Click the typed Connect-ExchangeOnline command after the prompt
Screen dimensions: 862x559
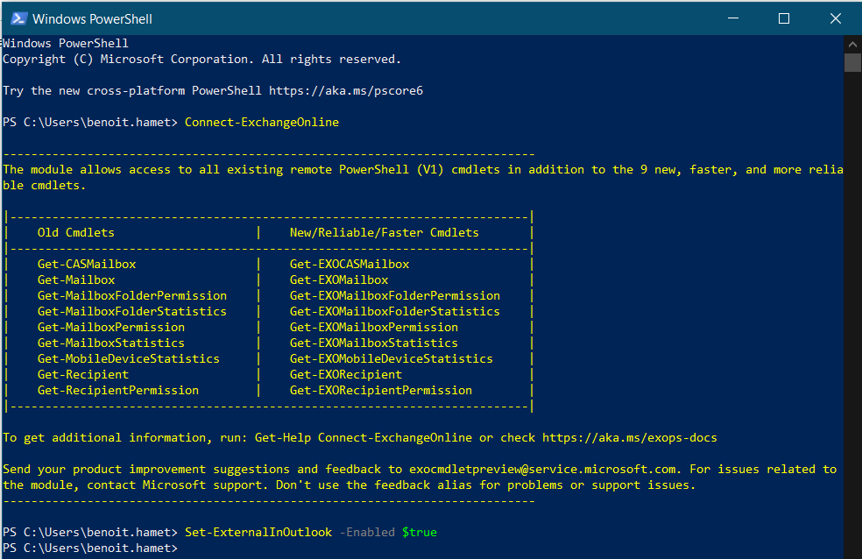pyautogui.click(x=261, y=123)
